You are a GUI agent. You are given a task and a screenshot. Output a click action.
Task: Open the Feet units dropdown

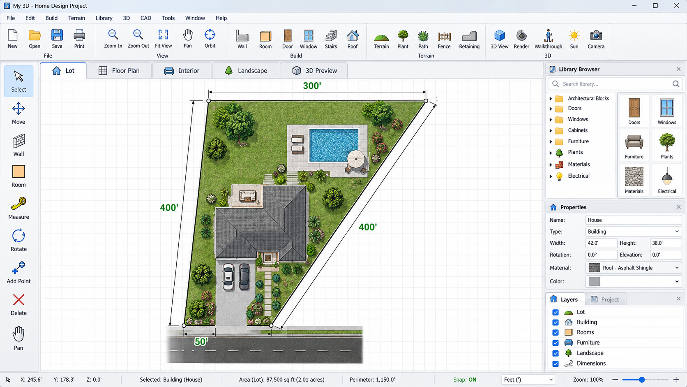tap(528, 380)
